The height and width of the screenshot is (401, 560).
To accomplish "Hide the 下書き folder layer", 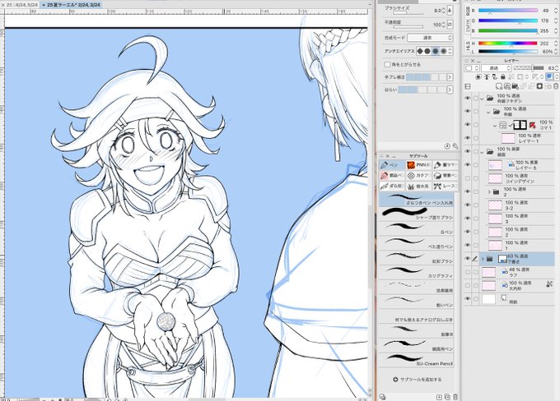I will [x=468, y=258].
